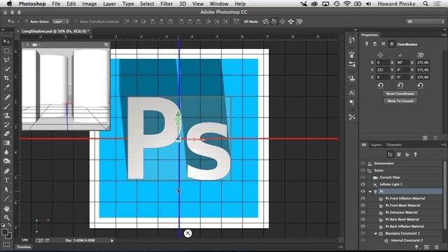Select the Quick Selection tool
This screenshot has width=448, height=252.
[6, 69]
